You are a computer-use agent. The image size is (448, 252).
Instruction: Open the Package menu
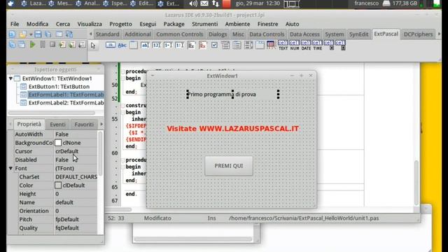click(174, 24)
